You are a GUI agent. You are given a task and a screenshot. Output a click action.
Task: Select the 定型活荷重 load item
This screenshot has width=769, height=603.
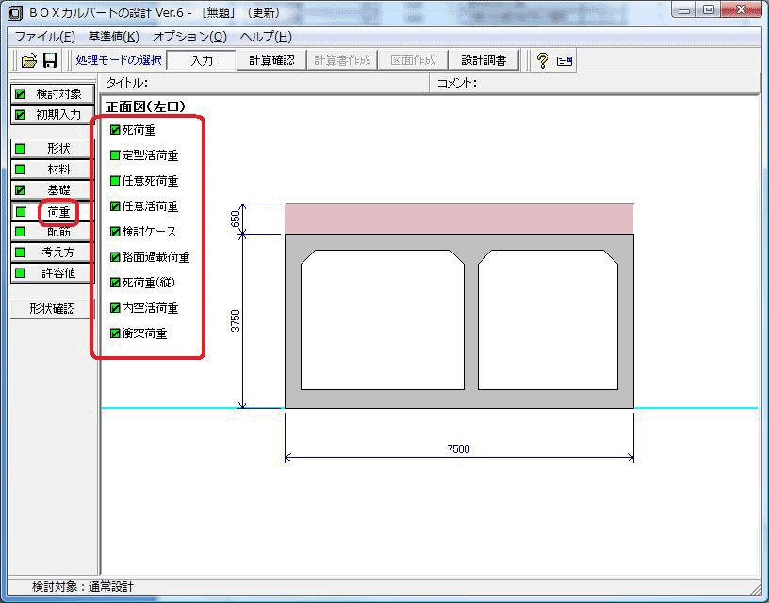coord(144,155)
